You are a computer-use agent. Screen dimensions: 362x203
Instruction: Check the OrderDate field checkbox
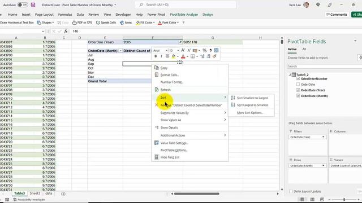(298, 84)
